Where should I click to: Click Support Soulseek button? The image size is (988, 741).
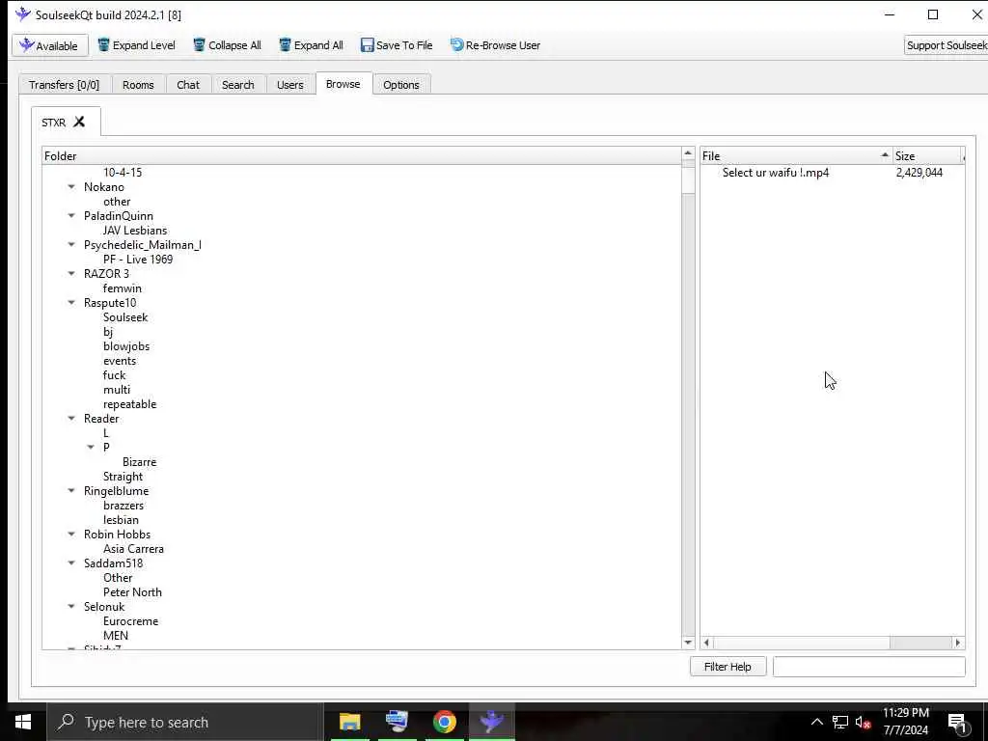coord(946,45)
